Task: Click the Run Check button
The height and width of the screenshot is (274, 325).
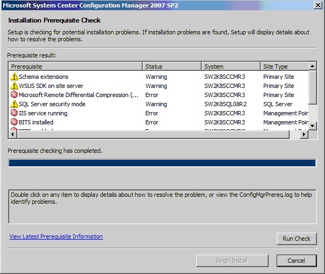Action: pyautogui.click(x=297, y=239)
